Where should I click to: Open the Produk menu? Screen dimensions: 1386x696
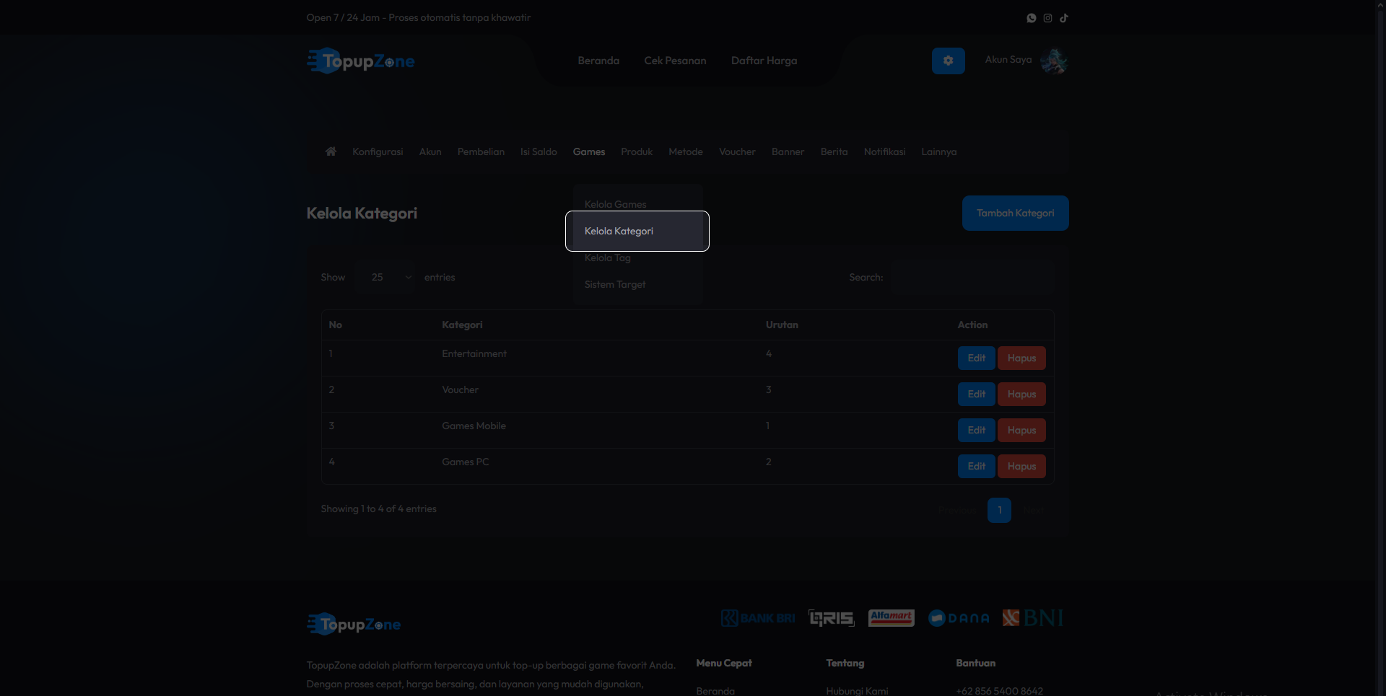pos(637,151)
